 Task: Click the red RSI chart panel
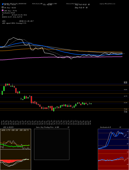coord(113,160)
